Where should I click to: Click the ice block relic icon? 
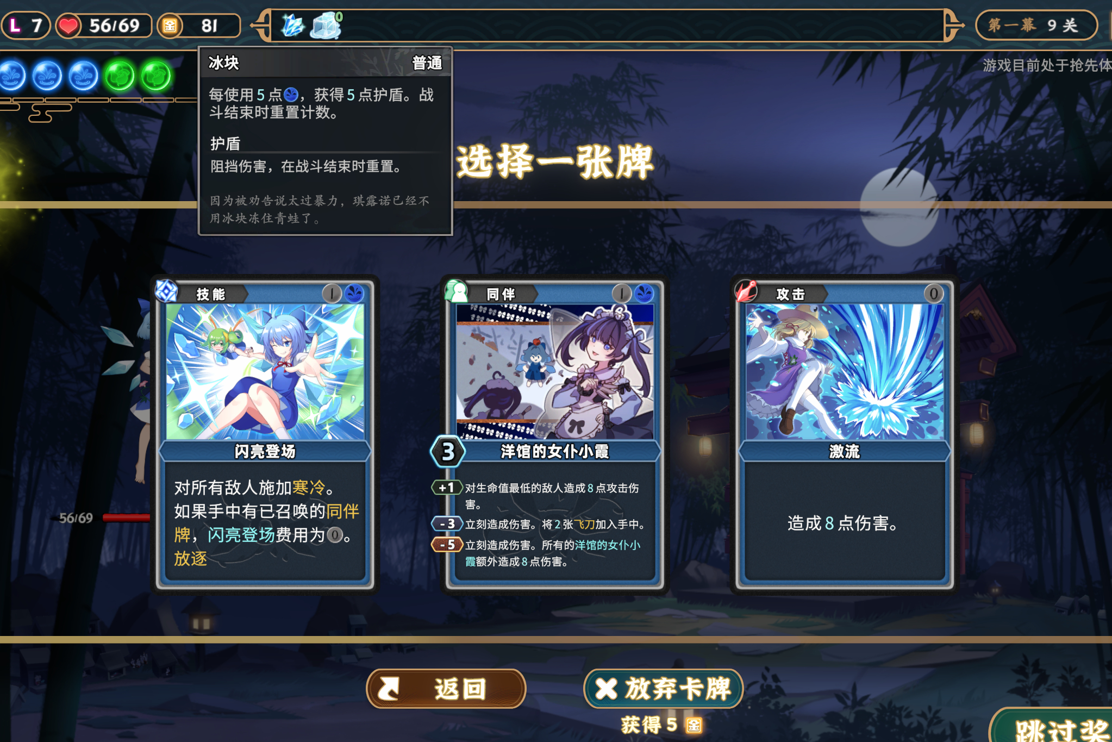coord(326,26)
